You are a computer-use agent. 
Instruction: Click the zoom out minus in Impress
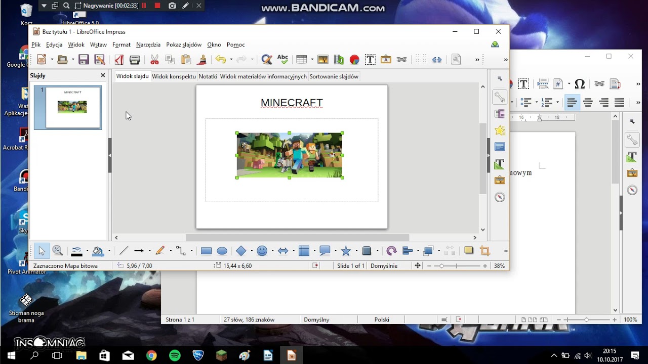coord(429,266)
